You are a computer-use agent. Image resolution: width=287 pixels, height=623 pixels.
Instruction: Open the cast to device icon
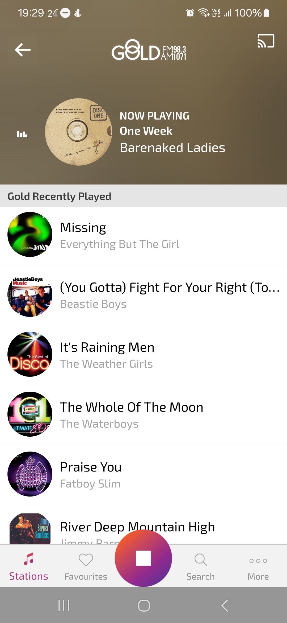click(266, 41)
